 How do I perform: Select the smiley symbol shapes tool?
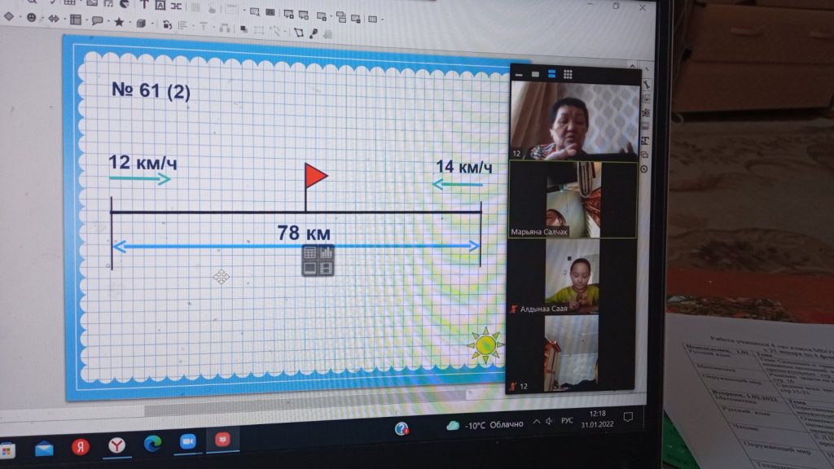click(x=31, y=18)
